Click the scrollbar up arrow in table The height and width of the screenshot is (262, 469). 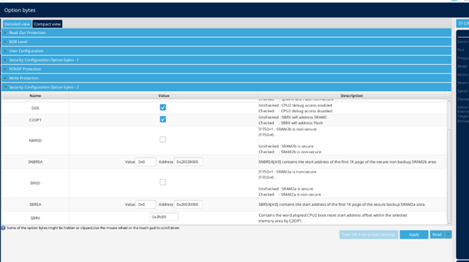click(x=449, y=101)
